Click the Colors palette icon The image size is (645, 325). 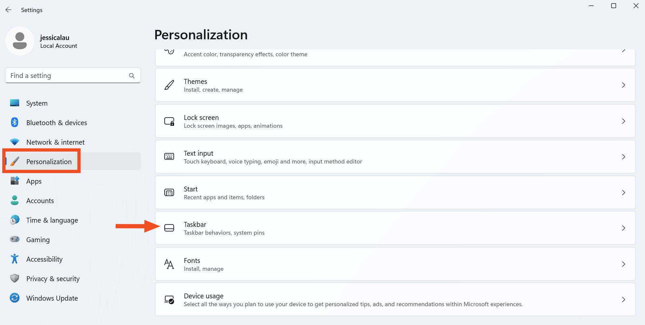[x=169, y=51]
